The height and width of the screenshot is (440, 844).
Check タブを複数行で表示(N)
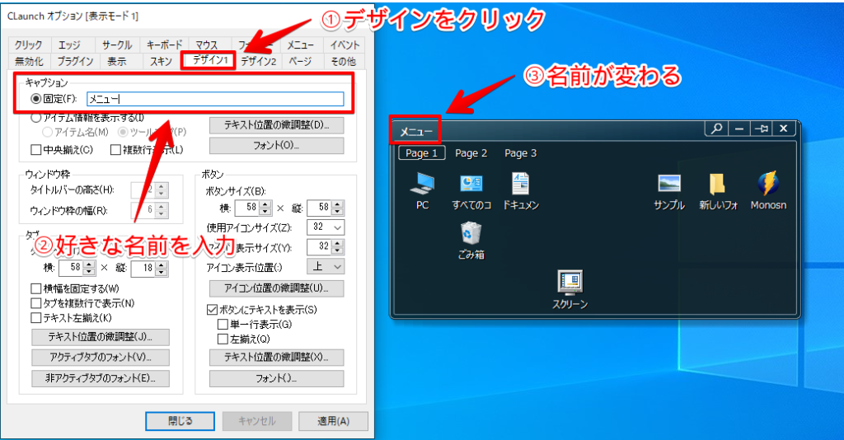[x=36, y=303]
